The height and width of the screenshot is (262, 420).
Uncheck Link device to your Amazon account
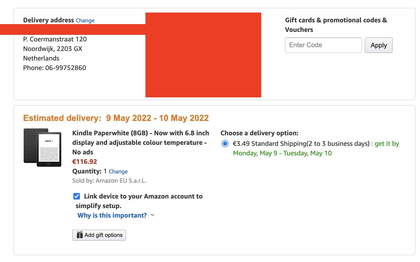point(77,196)
